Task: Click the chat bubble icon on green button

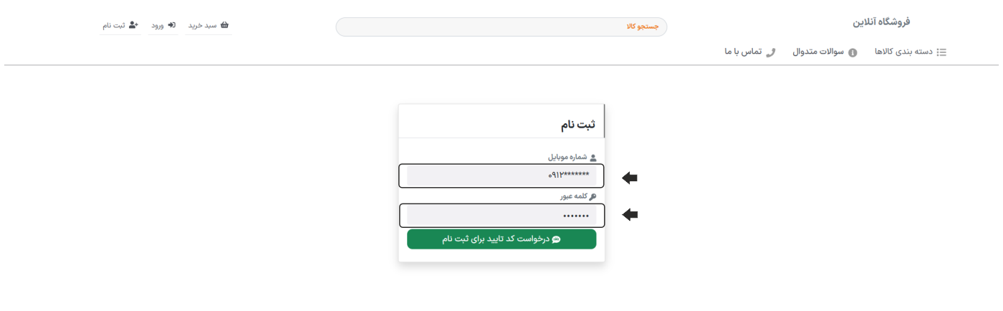Action: (556, 239)
